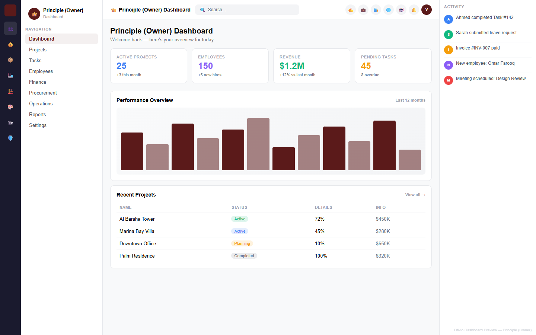Screen dimensions: 536x335
Task: Open Ahmed completed Task #142 activity
Action: 487,19
